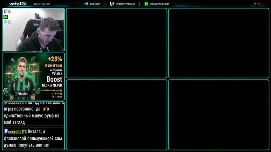Click the Twitch viewer count icon on webcam
Image resolution: width=271 pixels, height=152 pixels.
[5, 11]
